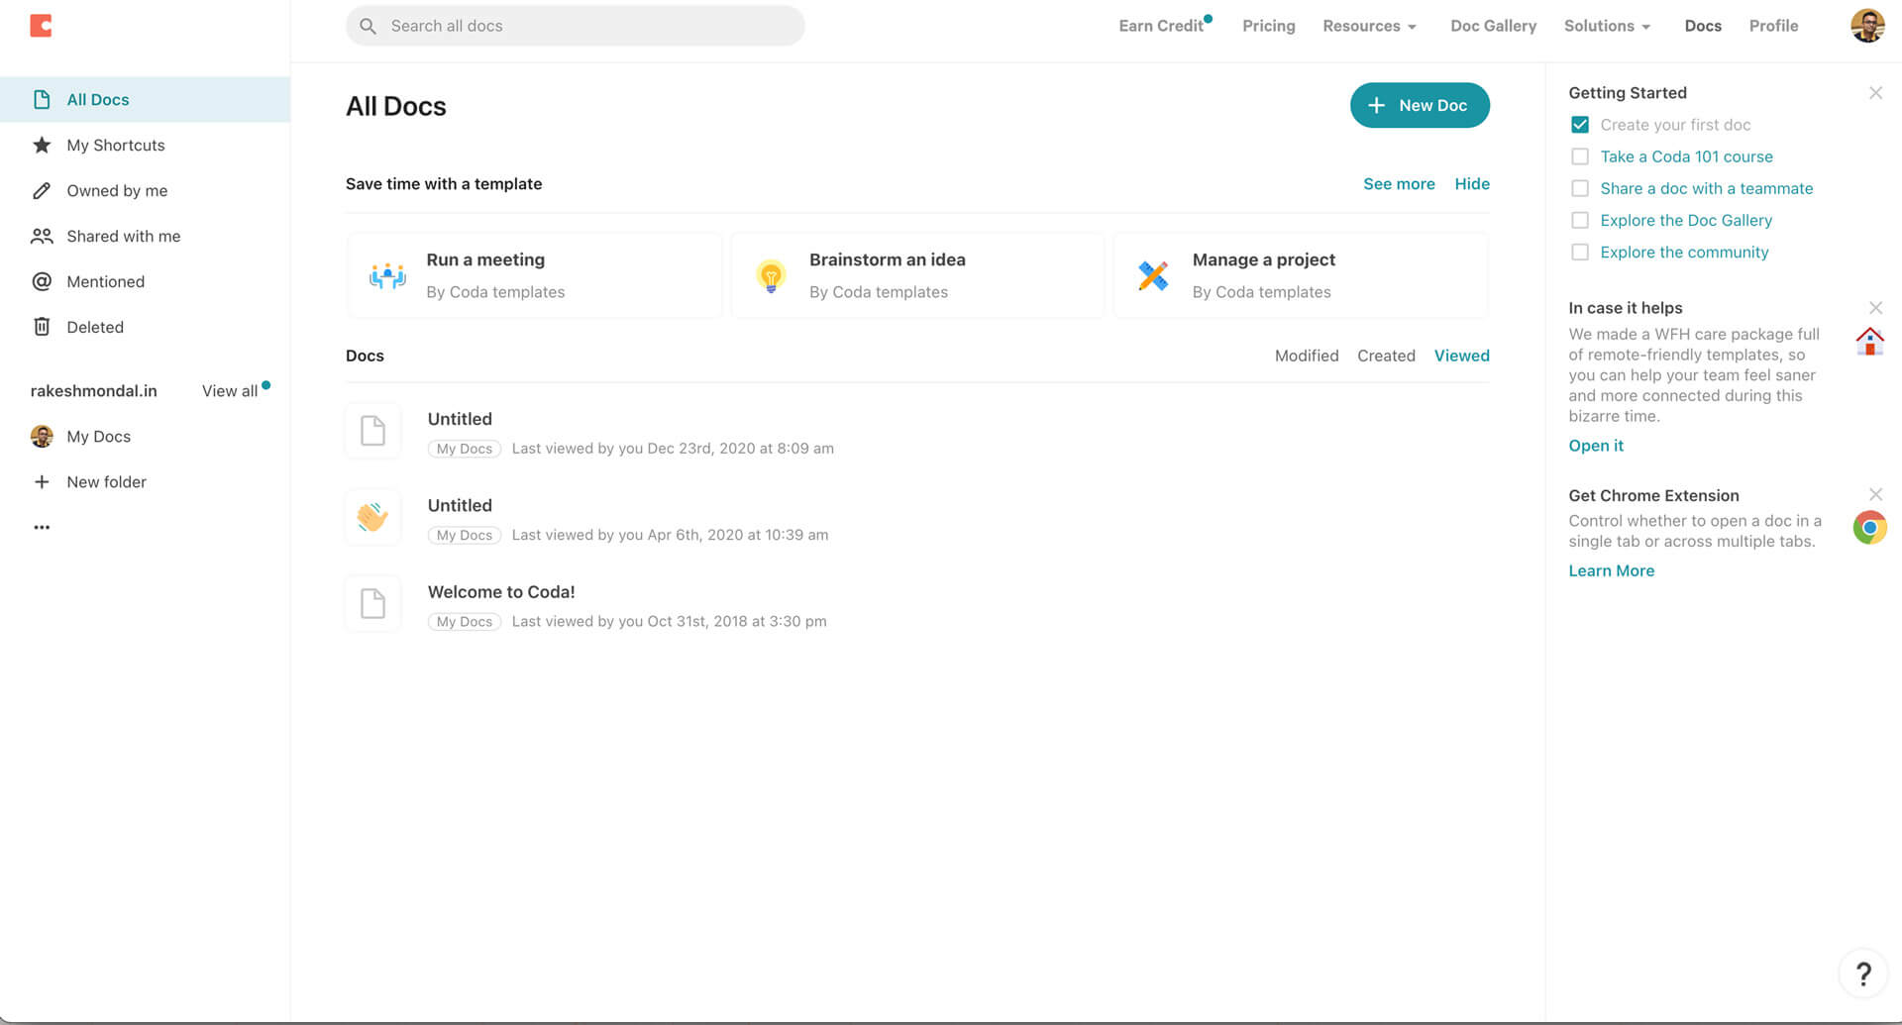This screenshot has height=1025, width=1902.
Task: Click first Untitled doc page icon
Action: pyautogui.click(x=372, y=431)
